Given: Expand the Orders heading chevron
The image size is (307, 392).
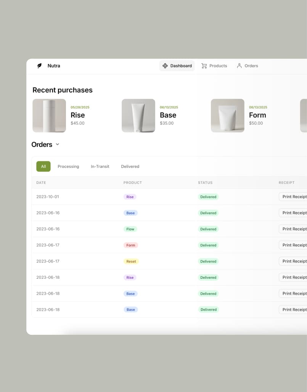Looking at the screenshot, I should (58, 145).
